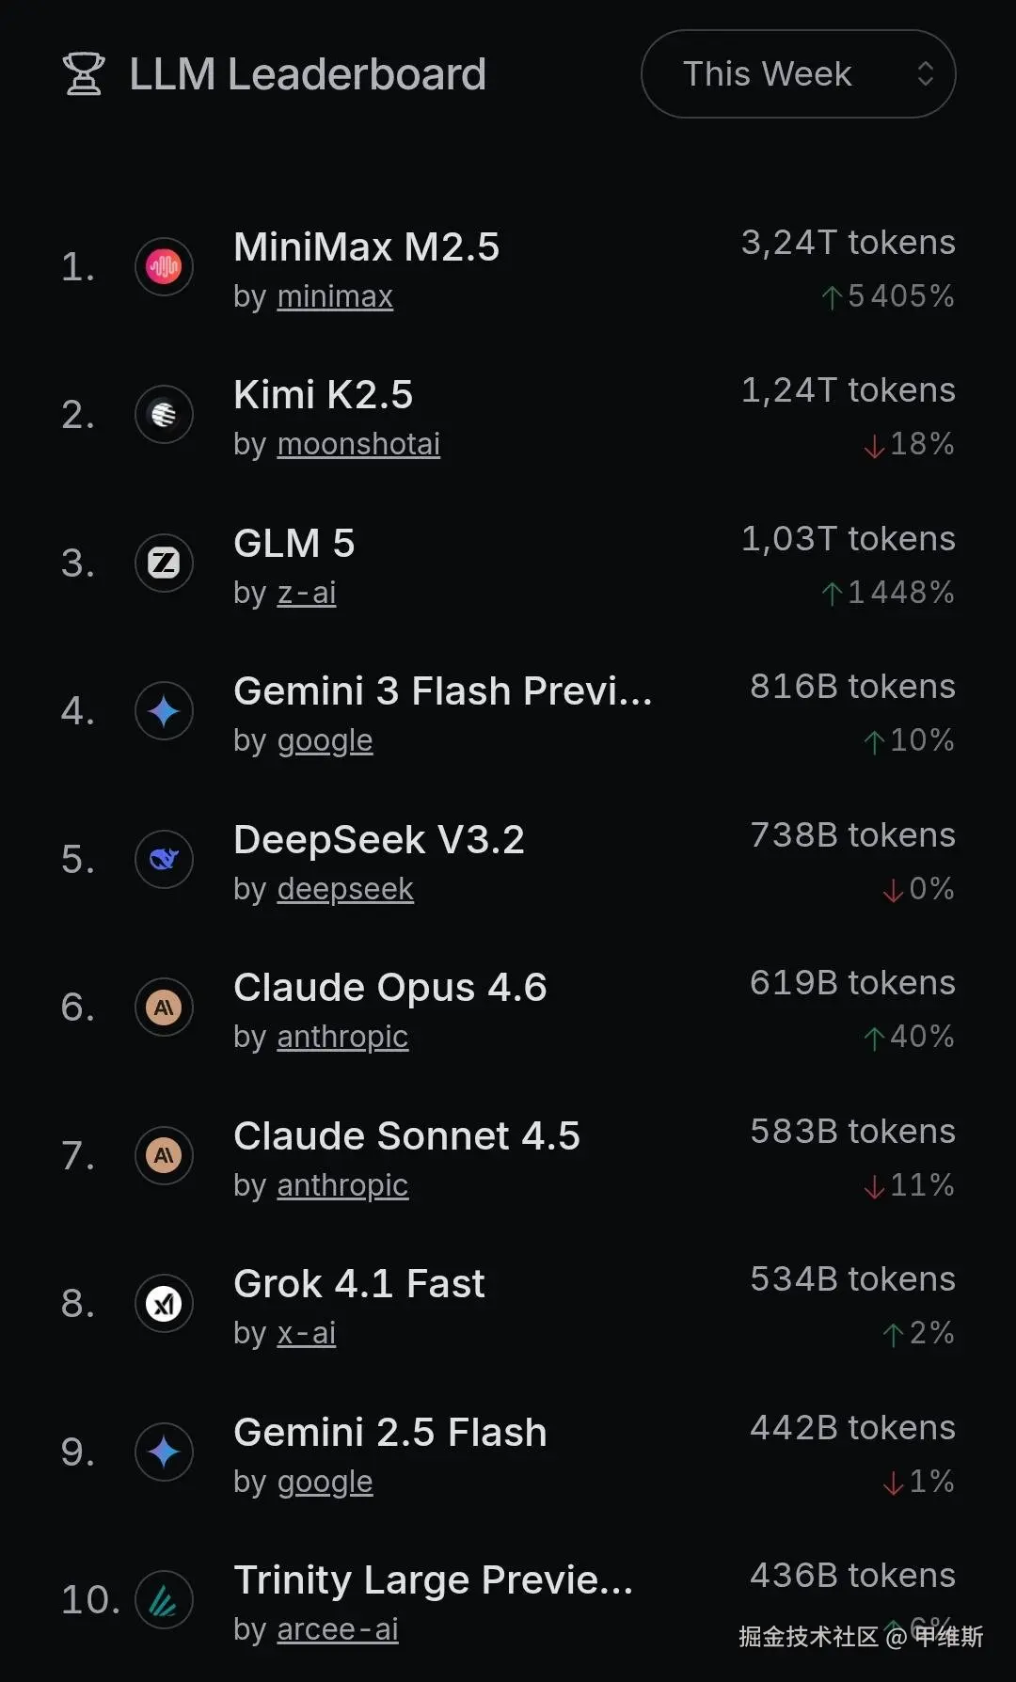Image resolution: width=1016 pixels, height=1682 pixels.
Task: Open the minimax author link
Action: (x=335, y=296)
